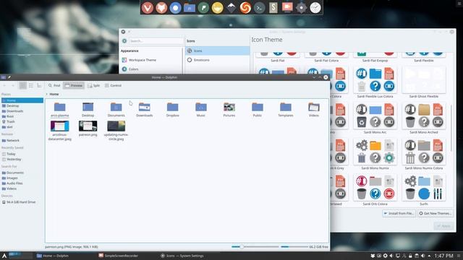Launch Vivaldi from the top dock

(x=147, y=8)
